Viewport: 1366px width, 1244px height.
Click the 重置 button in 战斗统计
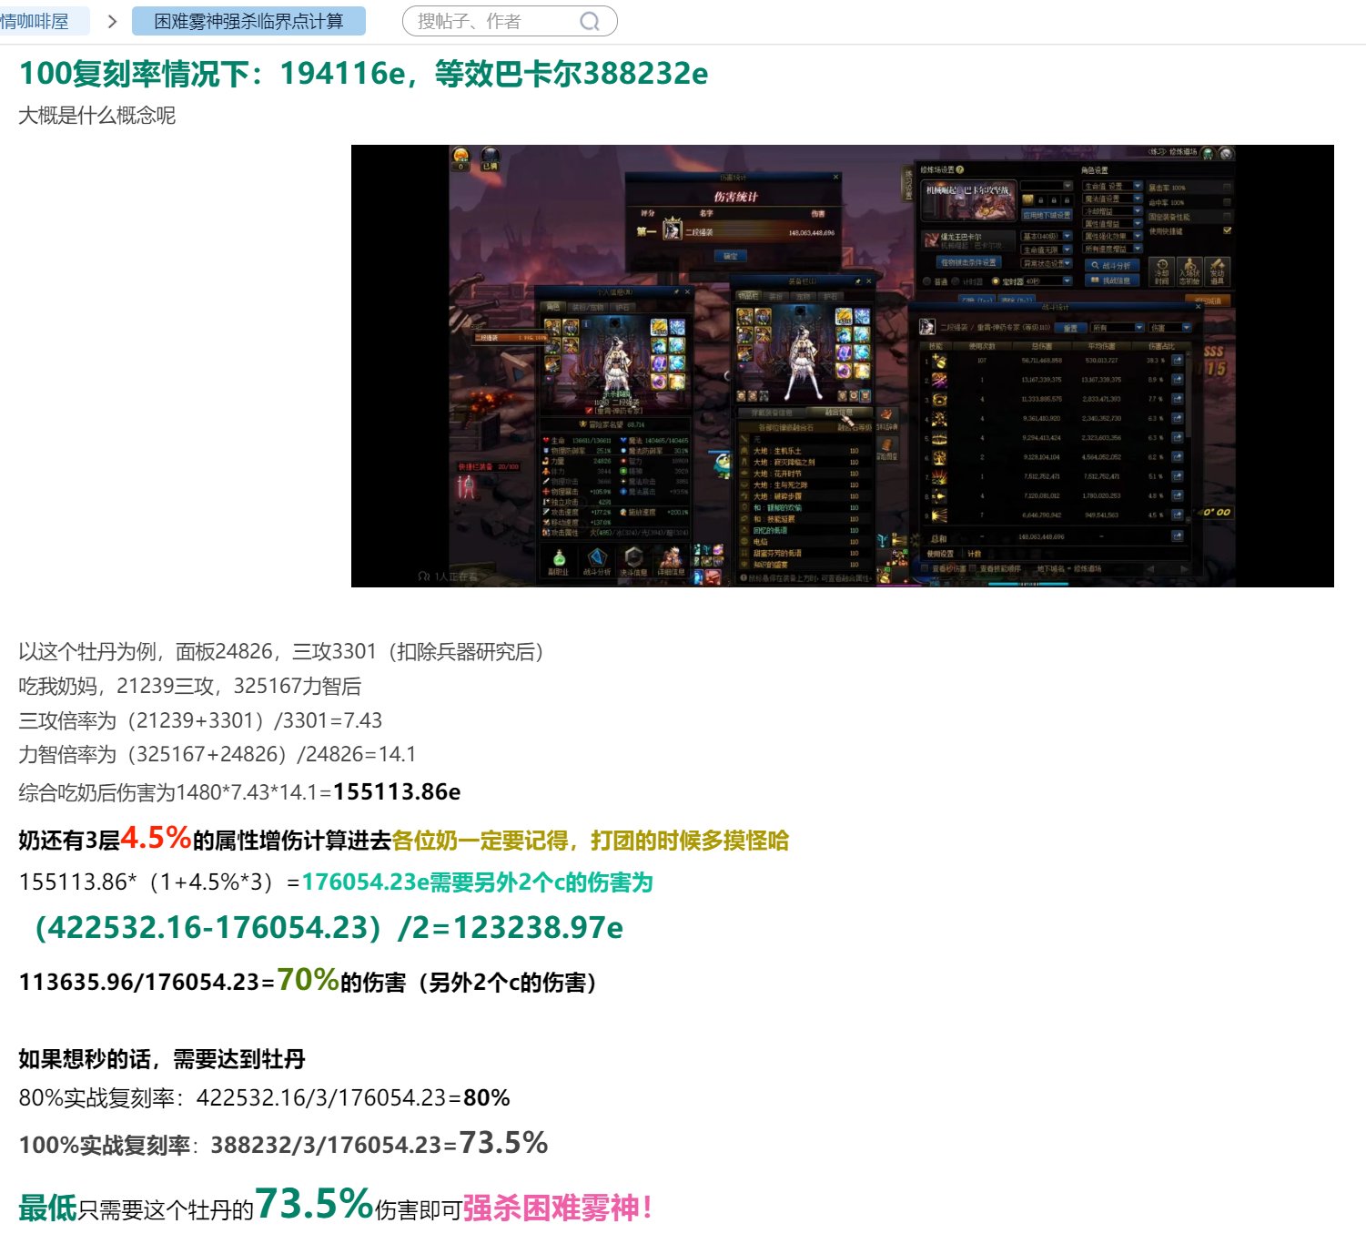pyautogui.click(x=1070, y=328)
